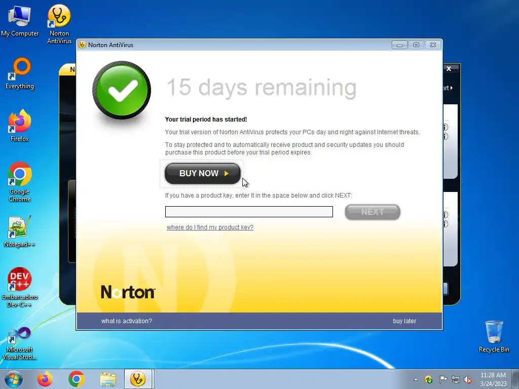Show hidden system tray icons
519x389 pixels.
(x=416, y=380)
